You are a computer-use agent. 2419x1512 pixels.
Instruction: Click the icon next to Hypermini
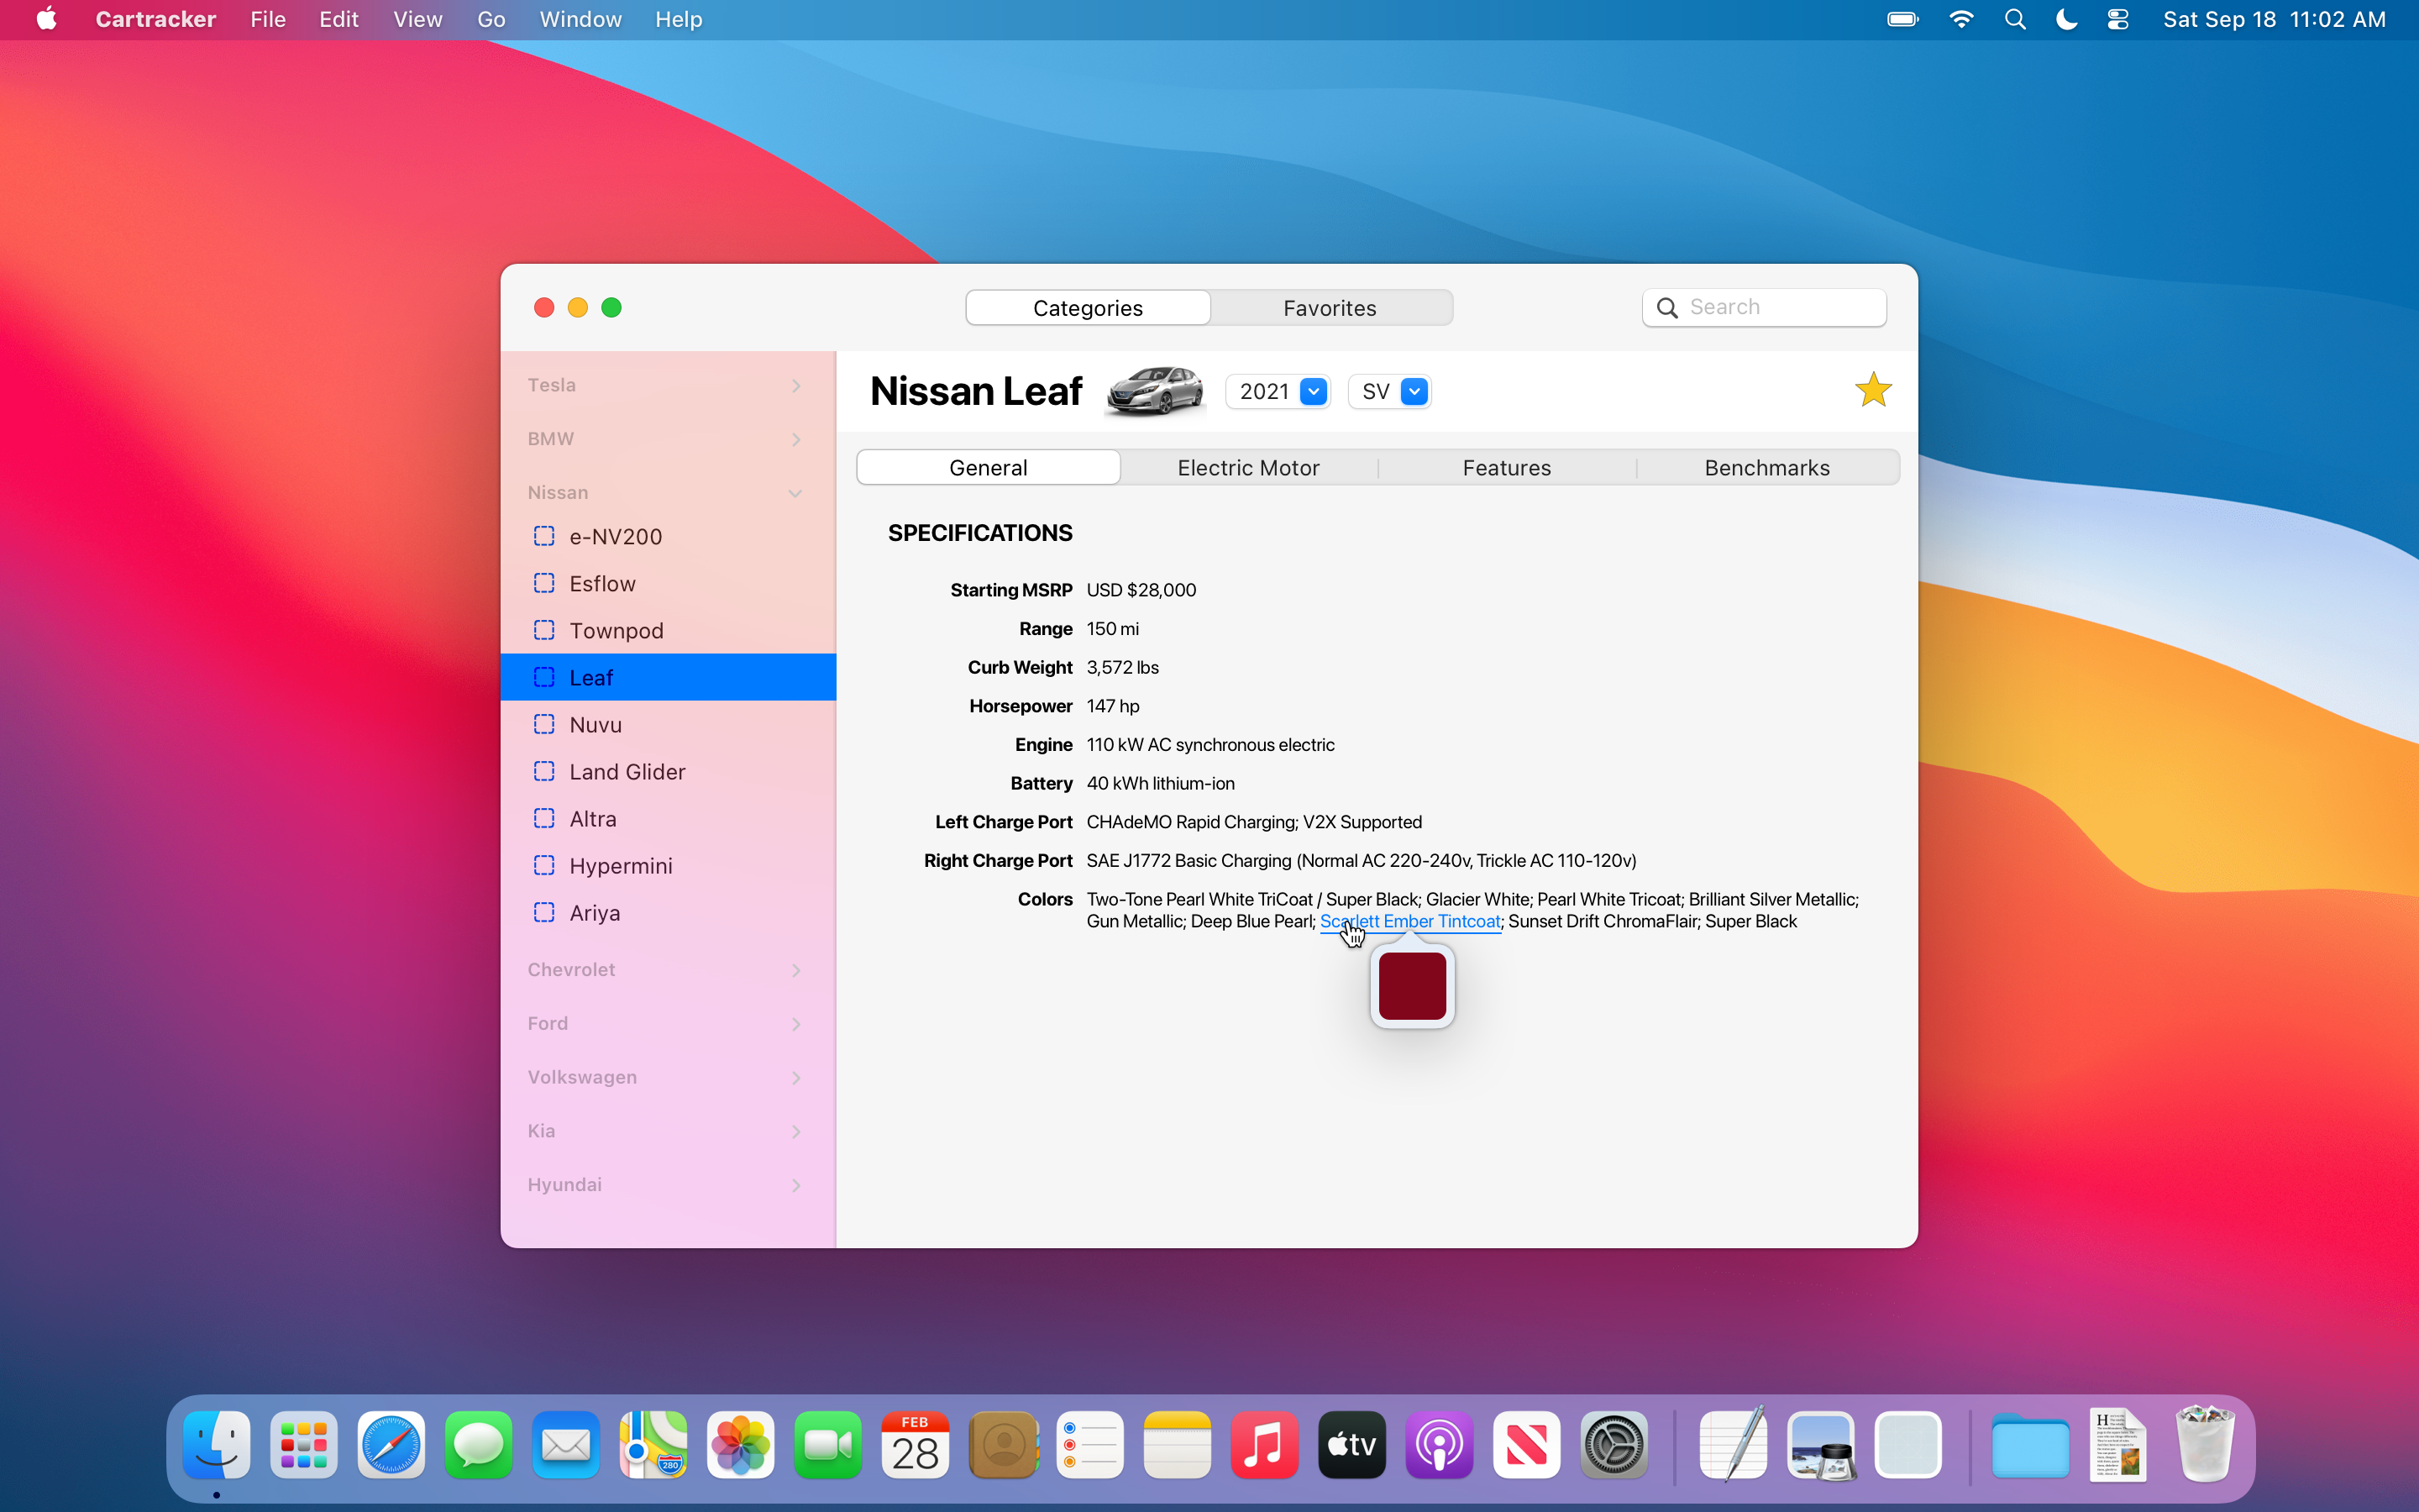coord(543,865)
